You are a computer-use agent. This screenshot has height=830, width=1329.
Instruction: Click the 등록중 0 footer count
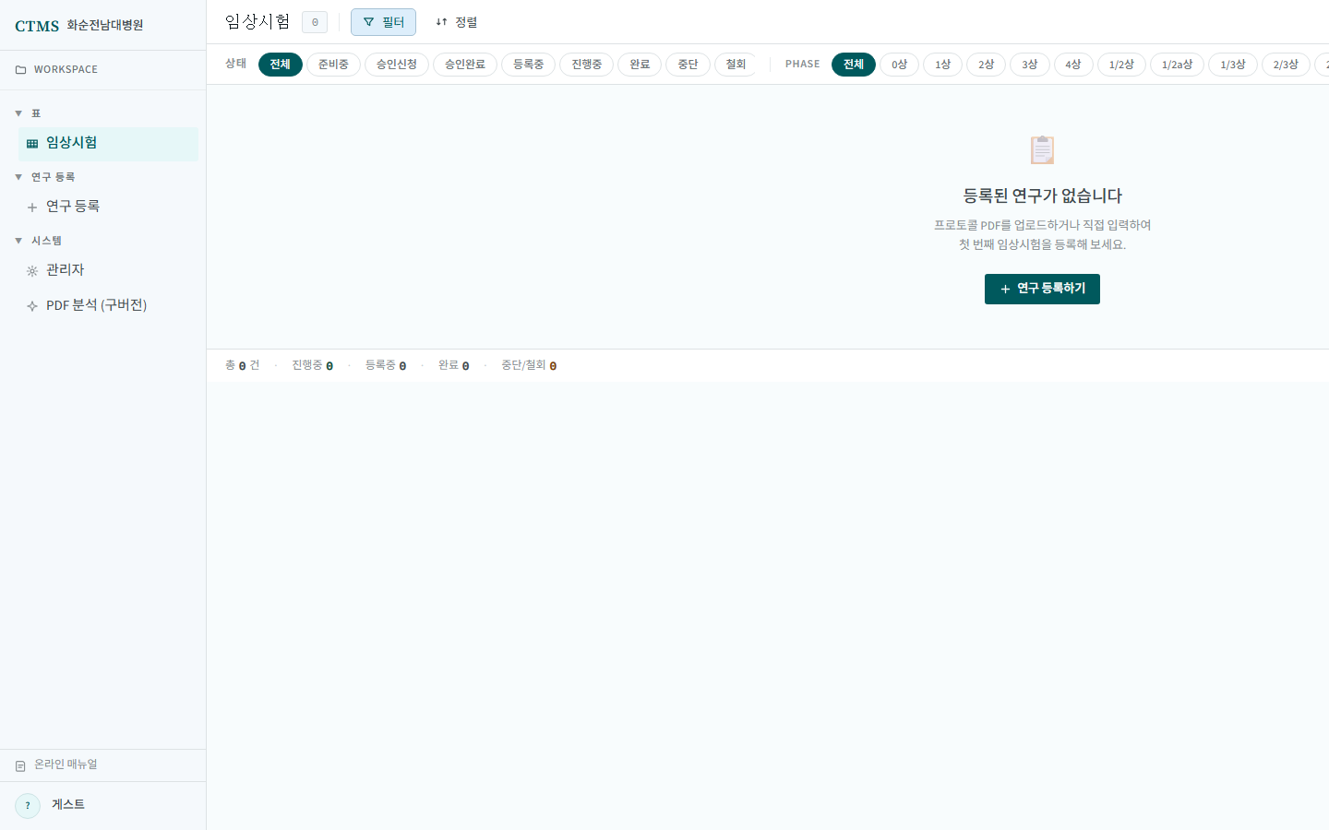tap(386, 366)
